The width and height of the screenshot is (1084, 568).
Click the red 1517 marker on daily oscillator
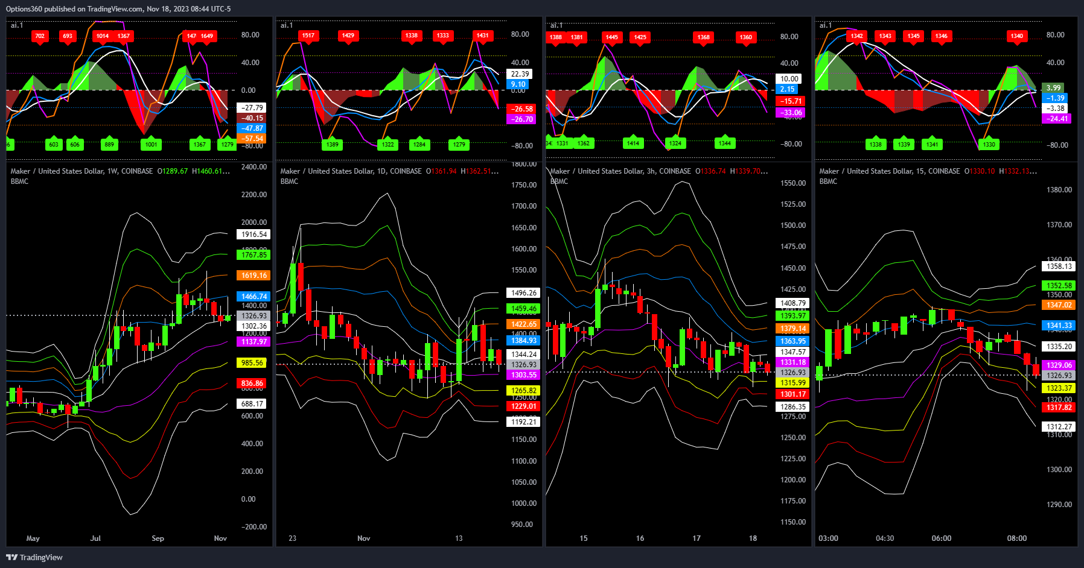[308, 36]
